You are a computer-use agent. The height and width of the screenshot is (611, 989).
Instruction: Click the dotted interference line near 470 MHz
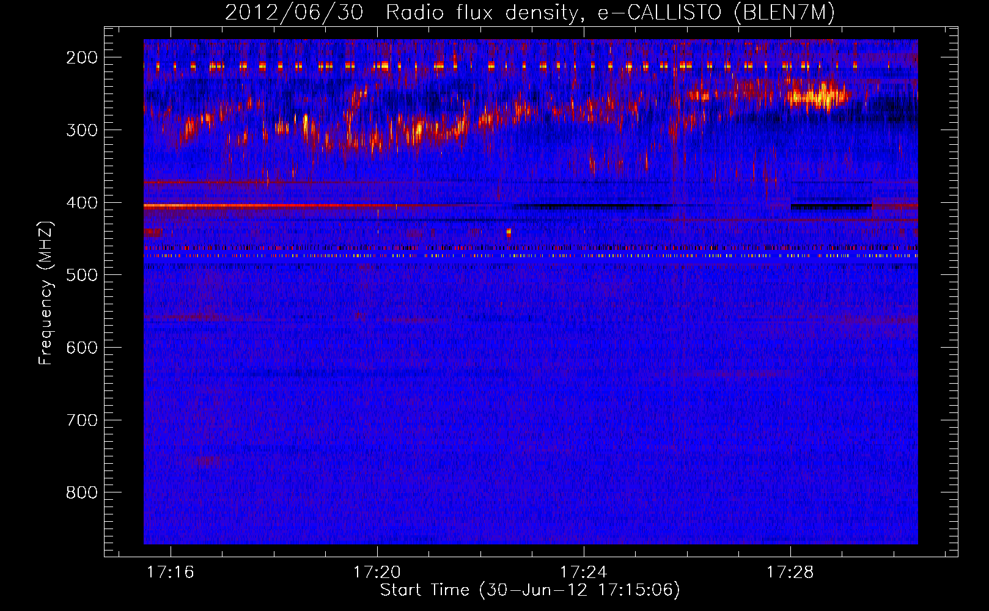[x=531, y=256]
